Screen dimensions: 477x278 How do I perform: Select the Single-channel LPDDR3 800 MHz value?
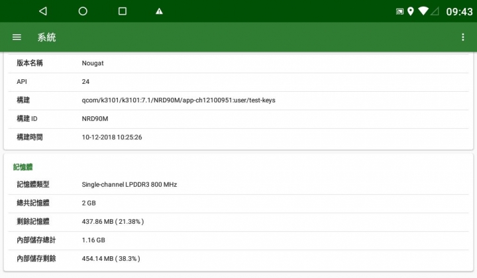pyautogui.click(x=129, y=184)
